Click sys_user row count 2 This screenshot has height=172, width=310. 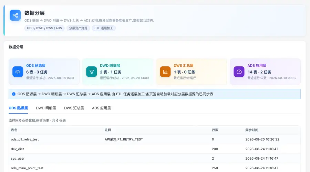point(213,158)
